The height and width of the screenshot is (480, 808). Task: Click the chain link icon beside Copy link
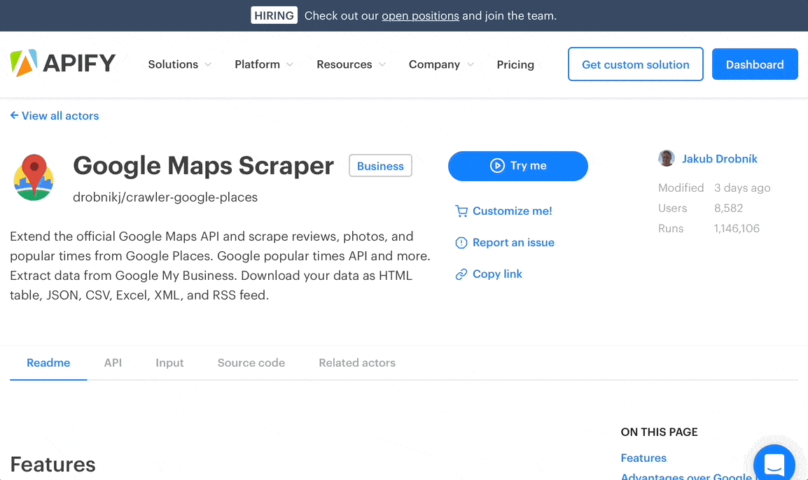pyautogui.click(x=461, y=274)
